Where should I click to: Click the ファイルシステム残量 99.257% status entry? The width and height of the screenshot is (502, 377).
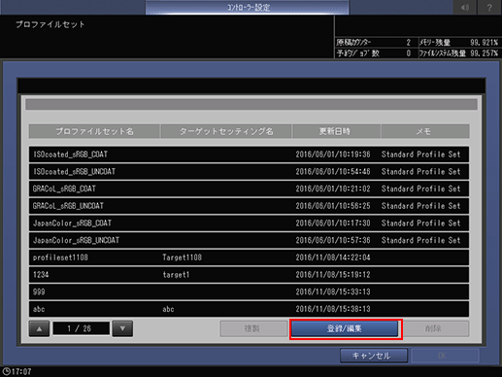[458, 53]
